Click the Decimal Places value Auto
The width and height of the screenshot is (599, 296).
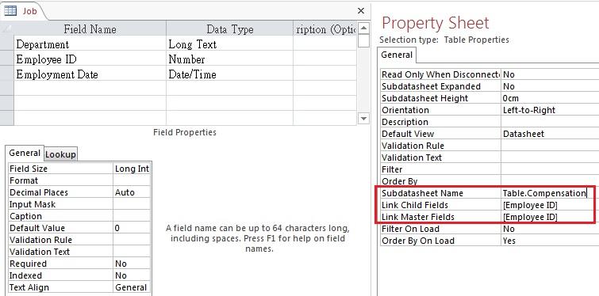pos(132,192)
